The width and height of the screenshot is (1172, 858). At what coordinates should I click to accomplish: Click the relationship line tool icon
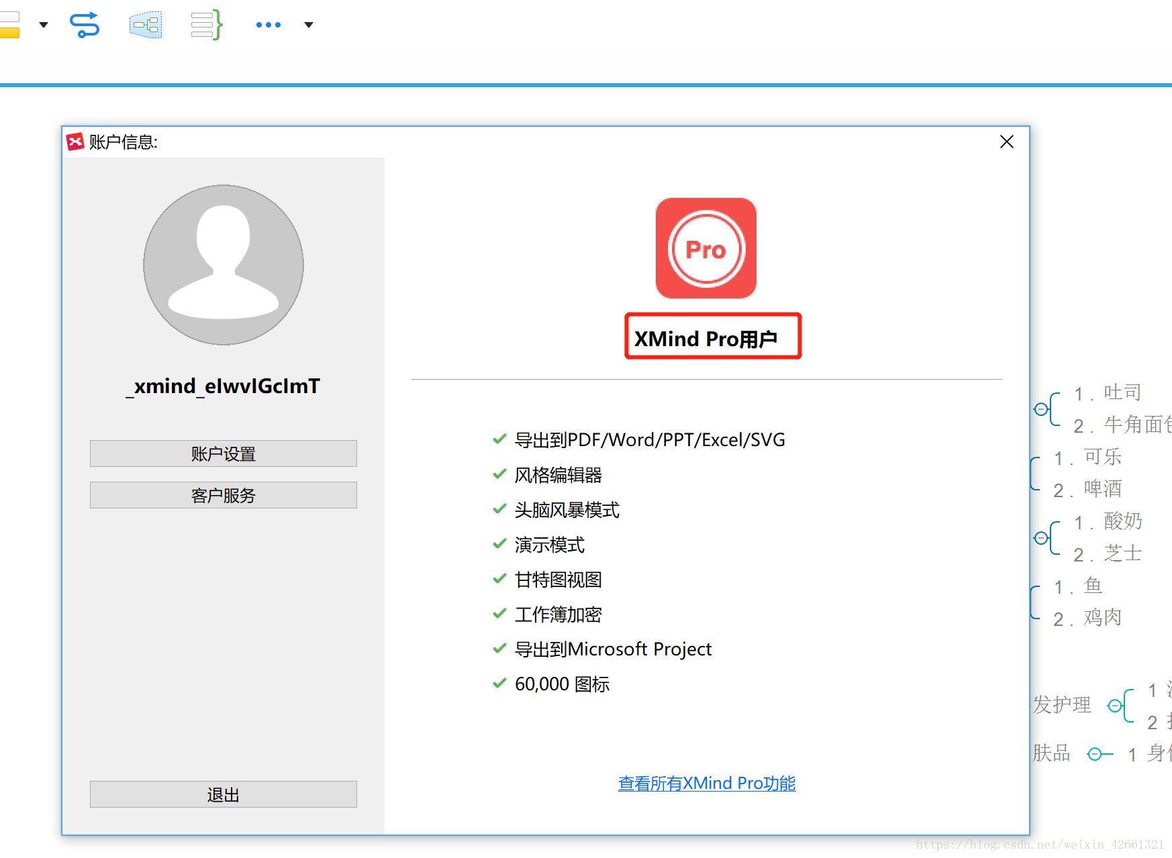85,25
